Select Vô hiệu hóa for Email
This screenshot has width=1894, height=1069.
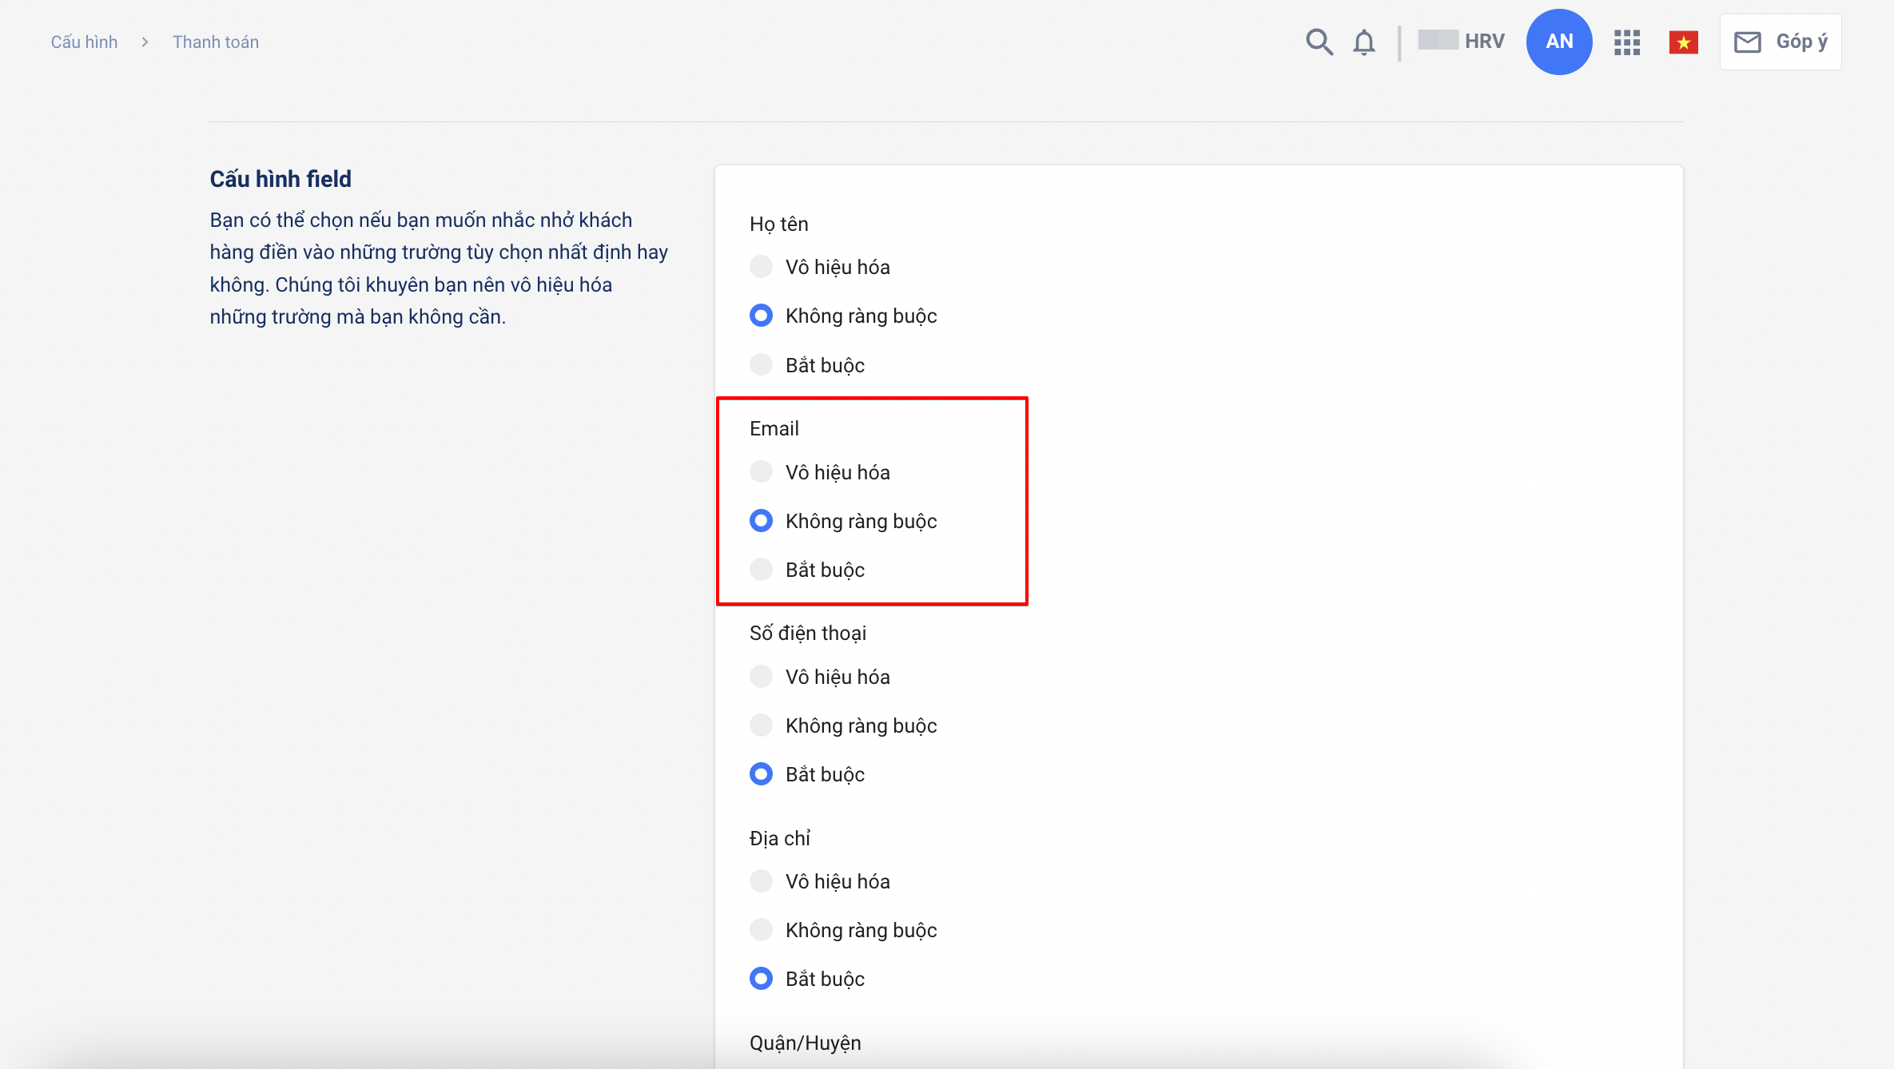click(761, 472)
